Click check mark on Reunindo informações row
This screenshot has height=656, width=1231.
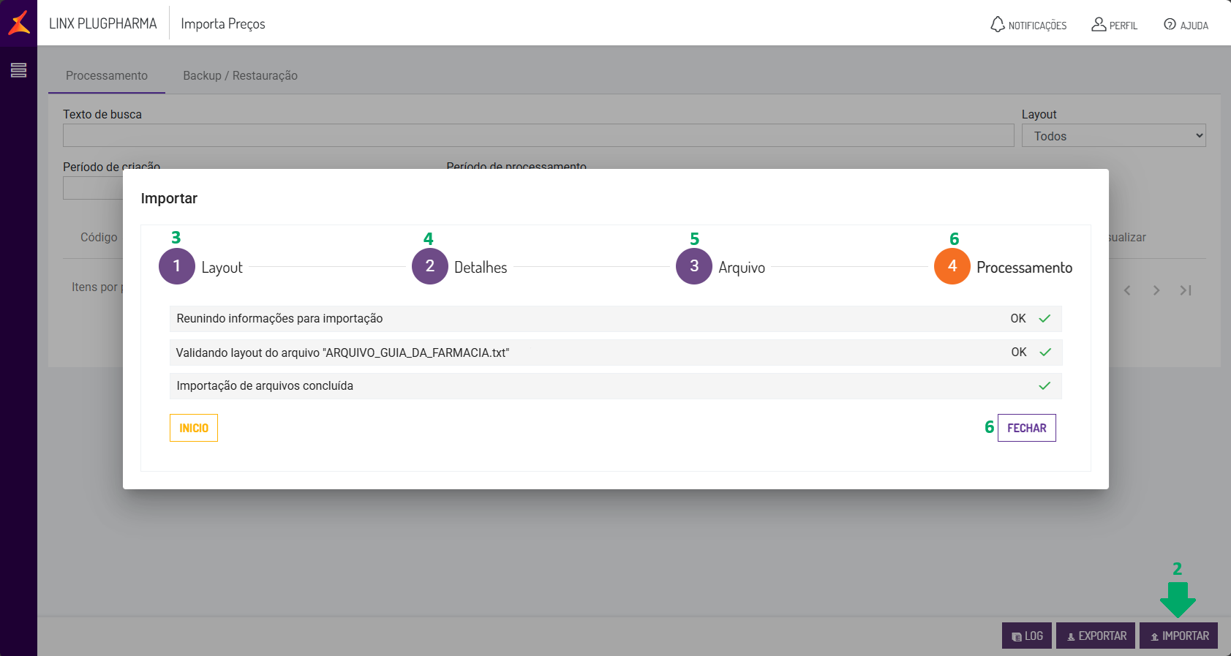(x=1044, y=318)
